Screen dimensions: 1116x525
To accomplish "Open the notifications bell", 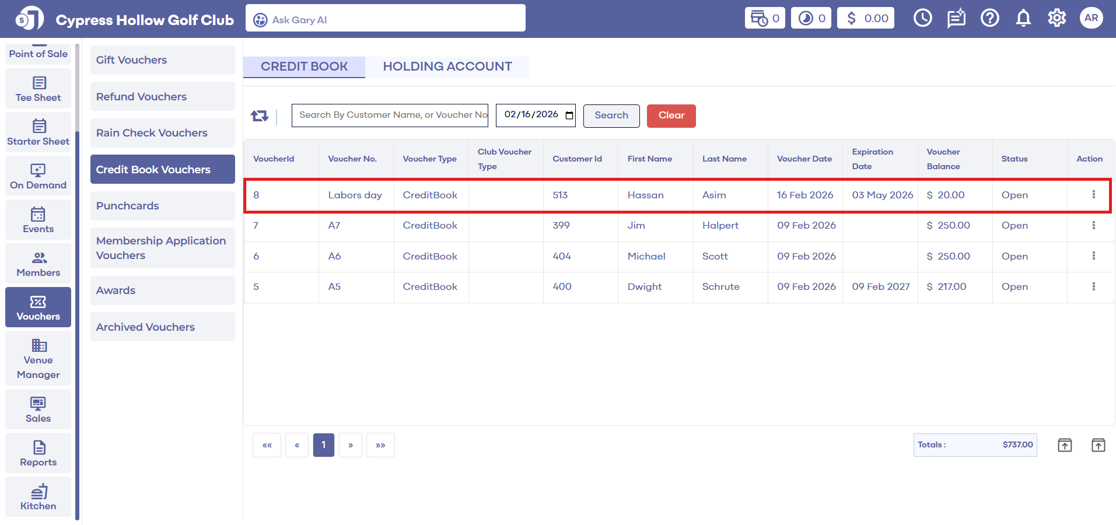I will pos(1023,19).
